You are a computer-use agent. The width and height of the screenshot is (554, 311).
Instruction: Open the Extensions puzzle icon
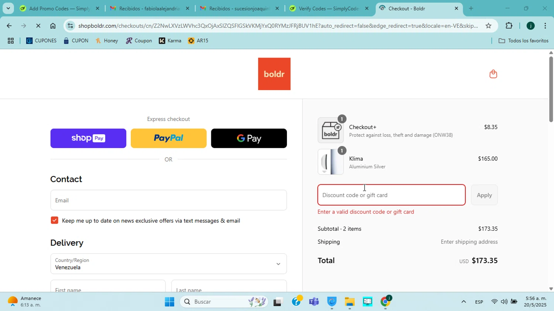click(x=509, y=26)
